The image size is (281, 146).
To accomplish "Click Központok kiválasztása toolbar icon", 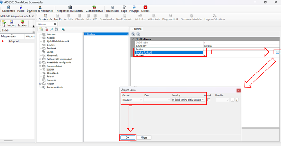I will pyautogui.click(x=70, y=7).
